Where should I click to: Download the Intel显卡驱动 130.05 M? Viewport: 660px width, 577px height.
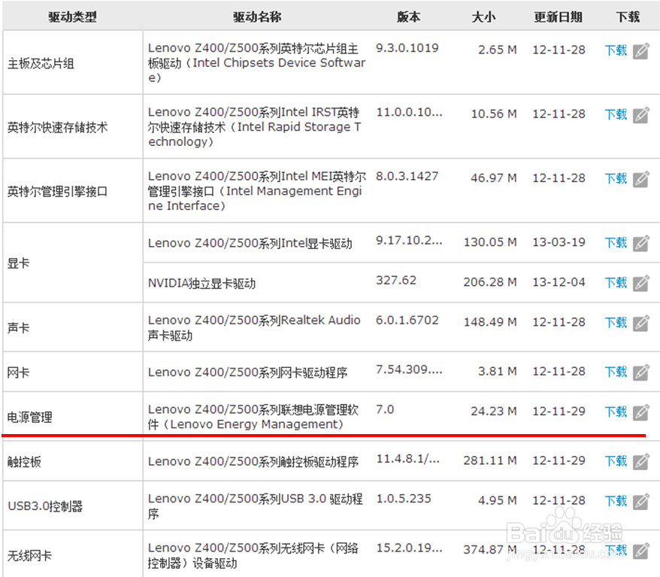click(x=616, y=242)
